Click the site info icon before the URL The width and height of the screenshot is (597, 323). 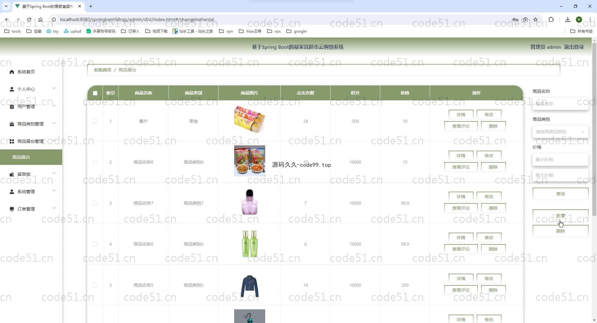click(x=53, y=20)
